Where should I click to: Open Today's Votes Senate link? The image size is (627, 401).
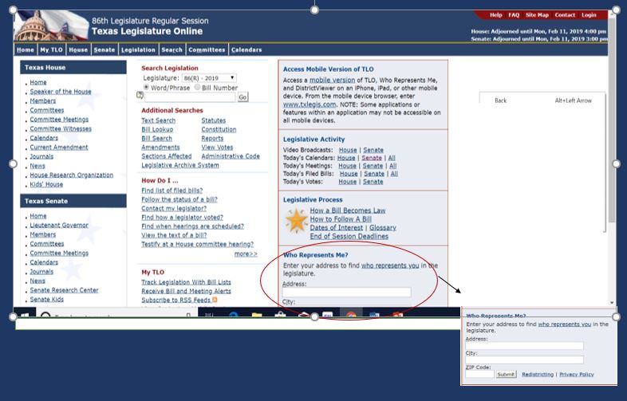click(x=373, y=182)
